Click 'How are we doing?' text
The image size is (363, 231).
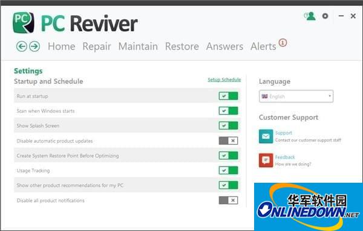293,164
